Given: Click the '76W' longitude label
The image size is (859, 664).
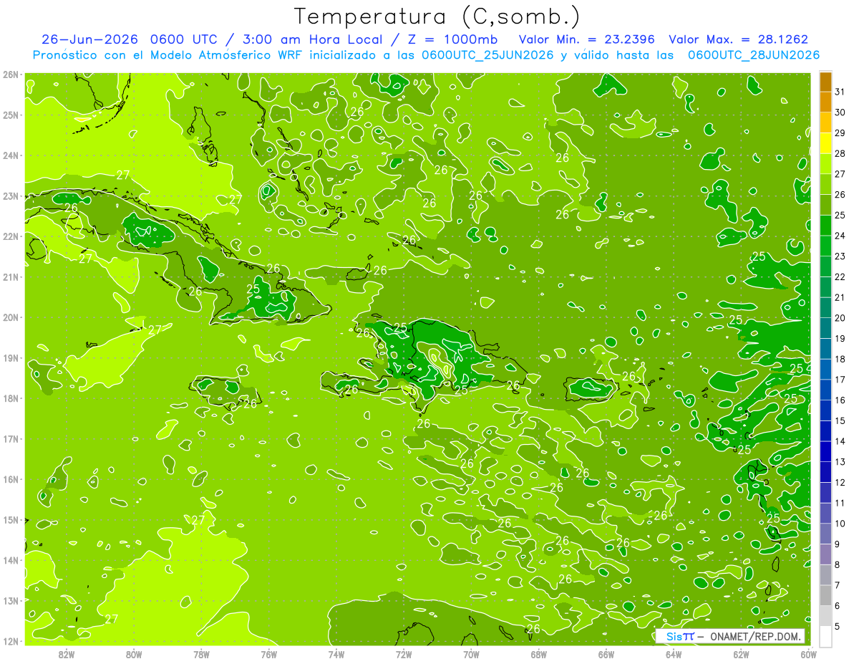Looking at the screenshot, I should [269, 654].
